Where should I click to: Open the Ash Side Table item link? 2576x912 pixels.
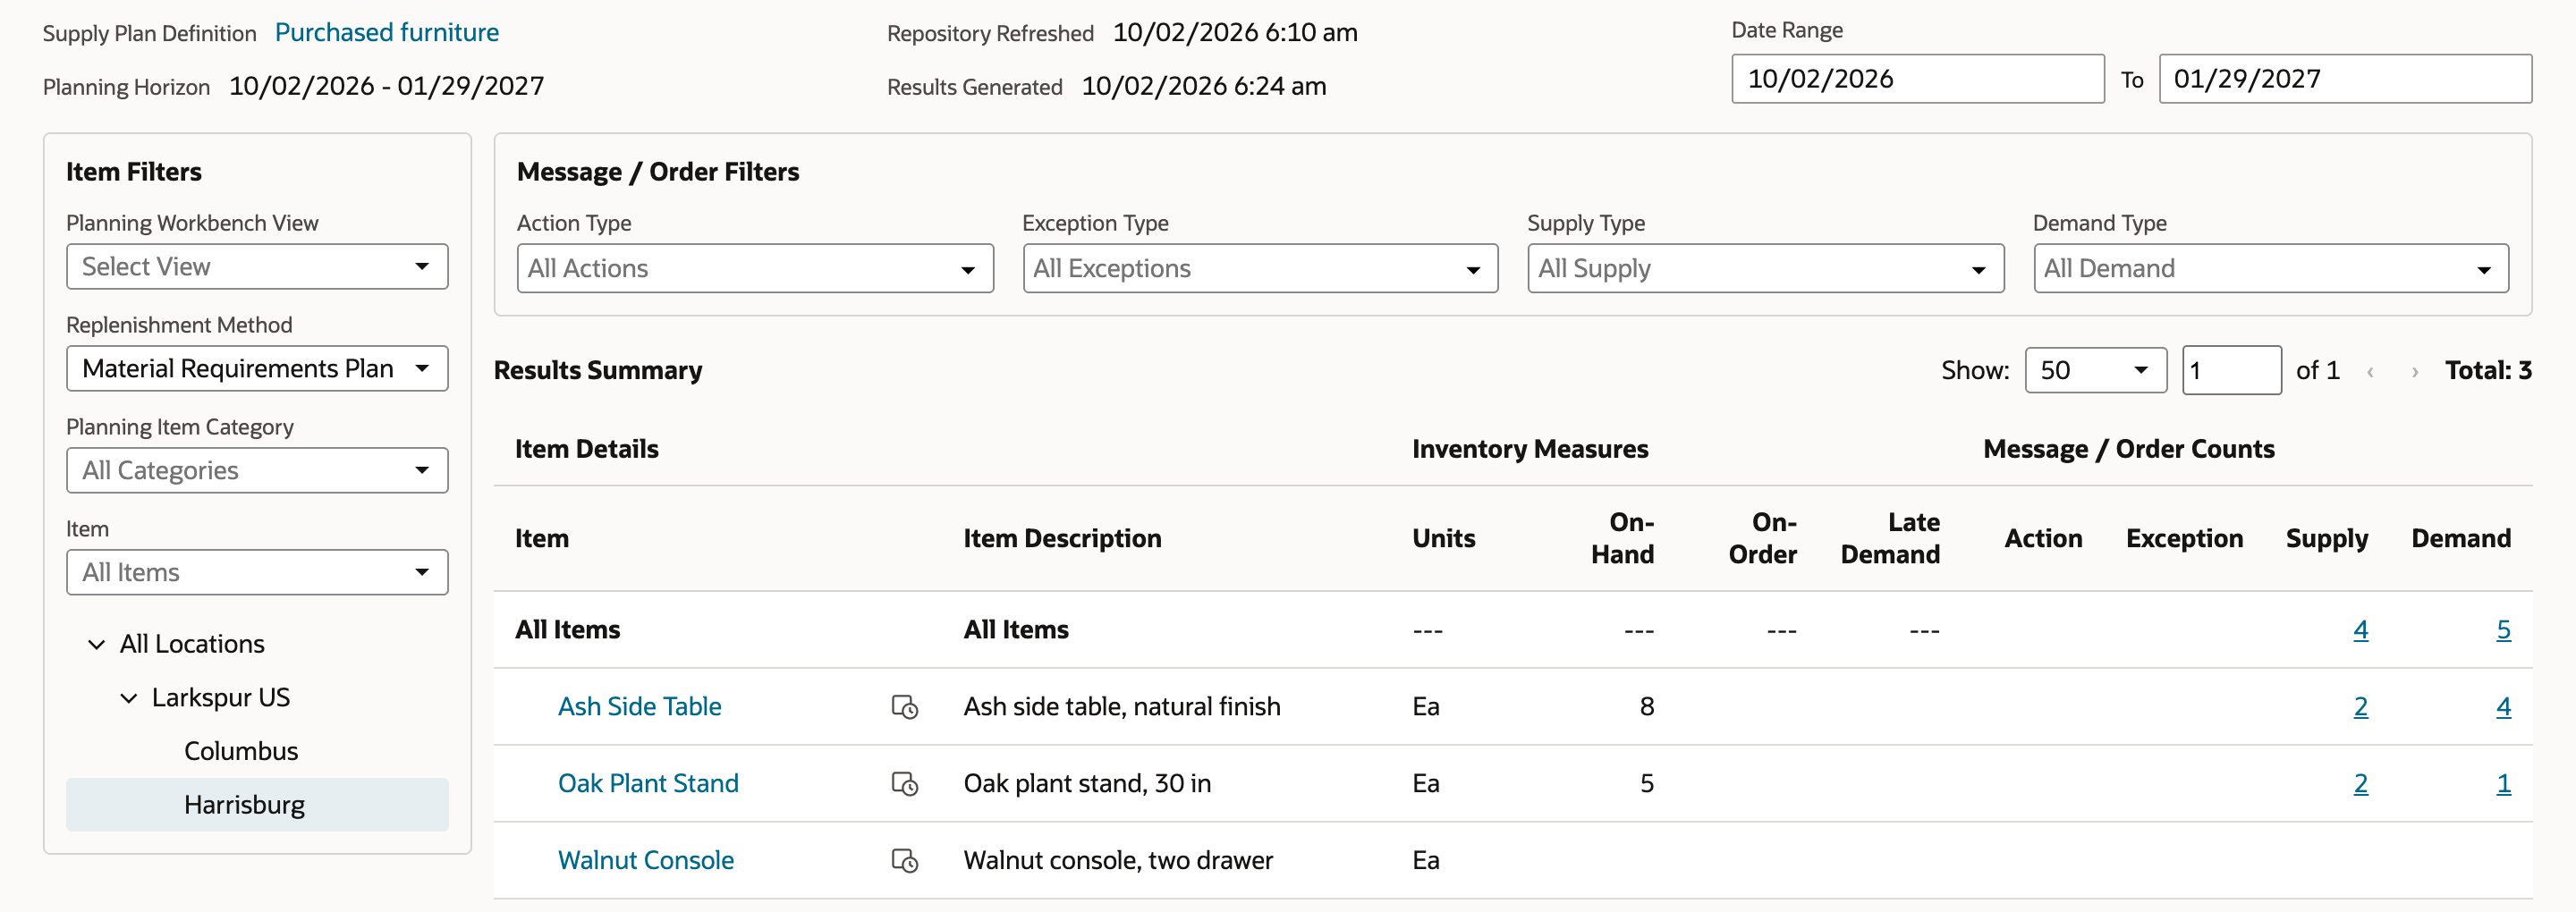click(639, 707)
